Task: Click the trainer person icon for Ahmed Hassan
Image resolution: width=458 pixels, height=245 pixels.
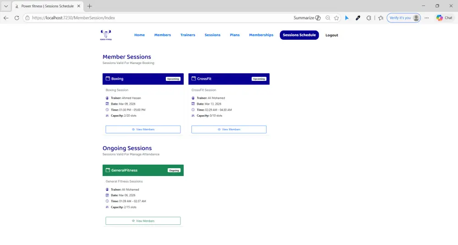Action: pos(107,98)
